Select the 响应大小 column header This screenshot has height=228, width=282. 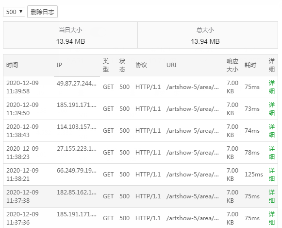(232, 65)
